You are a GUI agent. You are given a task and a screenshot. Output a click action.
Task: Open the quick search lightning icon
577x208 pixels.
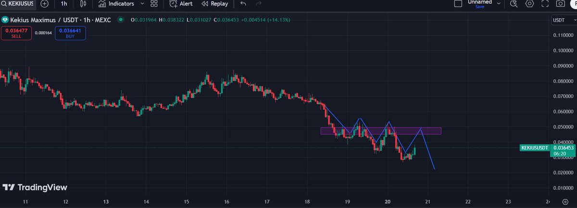[514, 3]
